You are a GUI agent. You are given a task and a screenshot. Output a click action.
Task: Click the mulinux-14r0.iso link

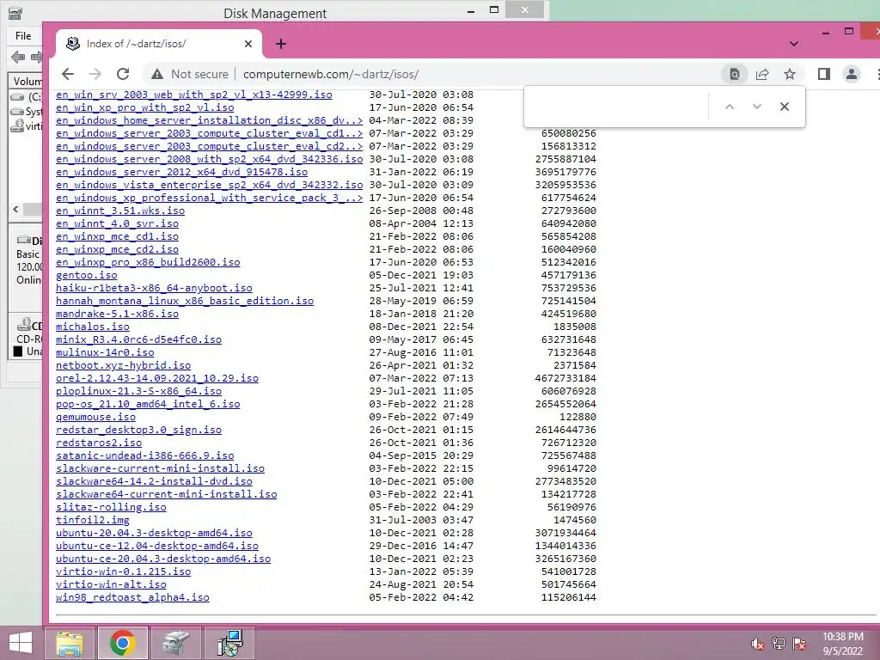(104, 352)
